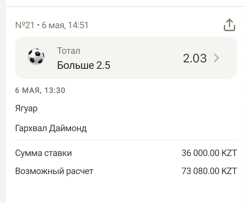Screen dimensions: 246x203
Task: Click the top divider above the bet header
Action: pos(126,6)
